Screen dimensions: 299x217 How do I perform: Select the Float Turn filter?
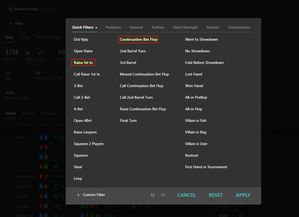point(128,121)
